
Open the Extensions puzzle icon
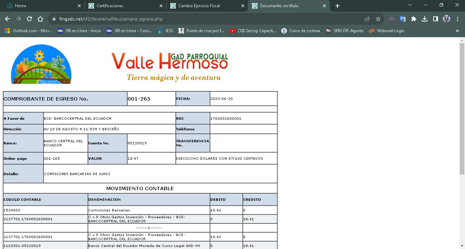pos(414,19)
